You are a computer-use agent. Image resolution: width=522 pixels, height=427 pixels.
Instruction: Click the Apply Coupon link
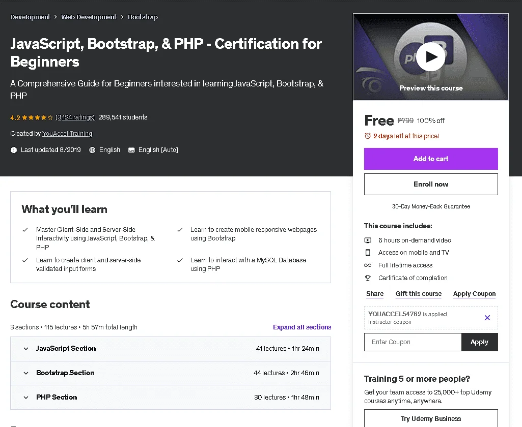474,294
